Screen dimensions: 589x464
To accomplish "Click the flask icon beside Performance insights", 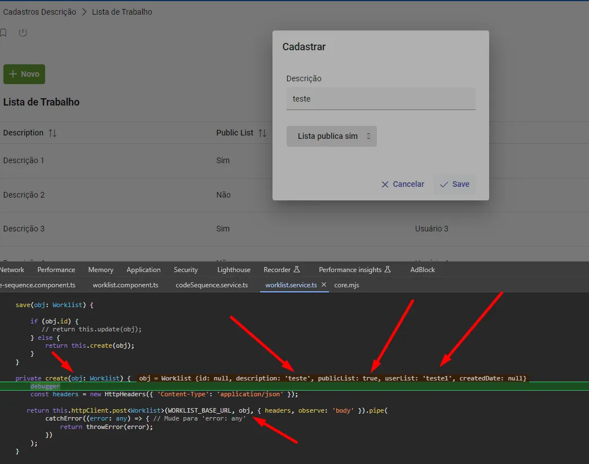I will [x=387, y=269].
